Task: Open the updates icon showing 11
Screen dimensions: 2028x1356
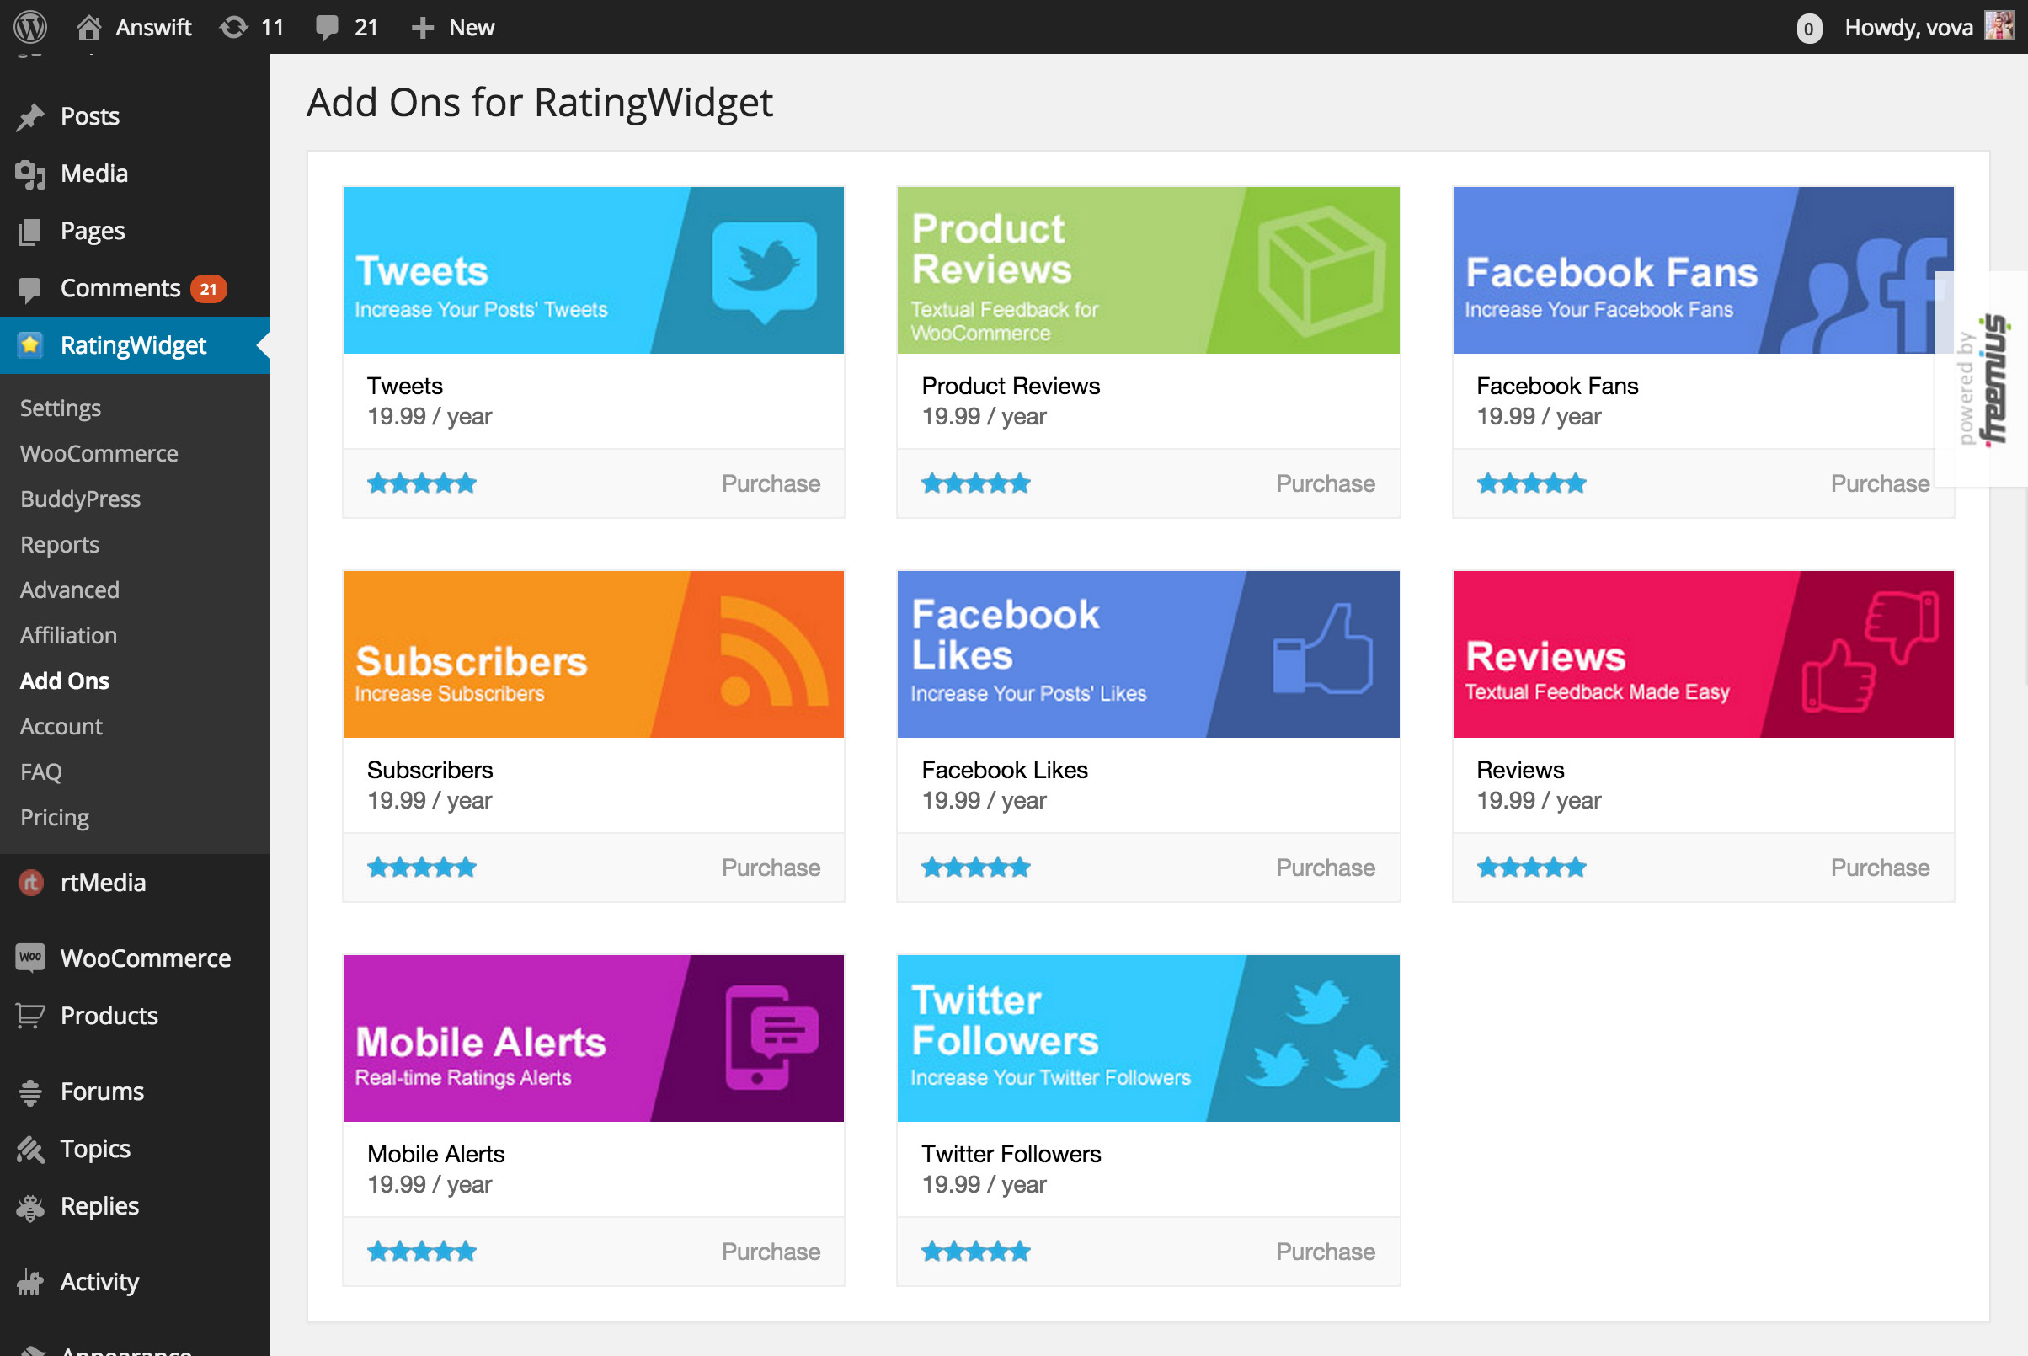Action: [233, 27]
